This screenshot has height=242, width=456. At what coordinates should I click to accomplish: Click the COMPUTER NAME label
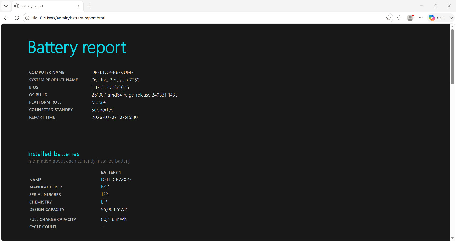click(47, 72)
